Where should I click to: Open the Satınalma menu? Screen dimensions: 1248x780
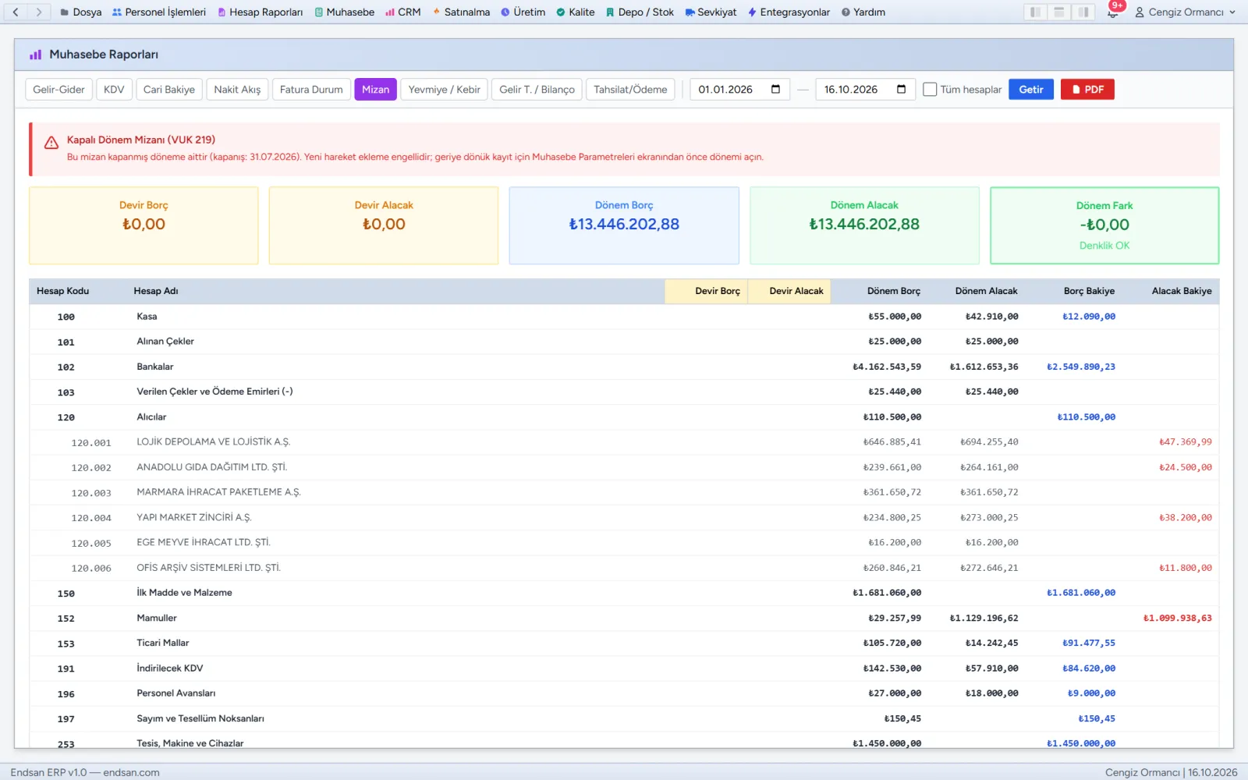[462, 12]
